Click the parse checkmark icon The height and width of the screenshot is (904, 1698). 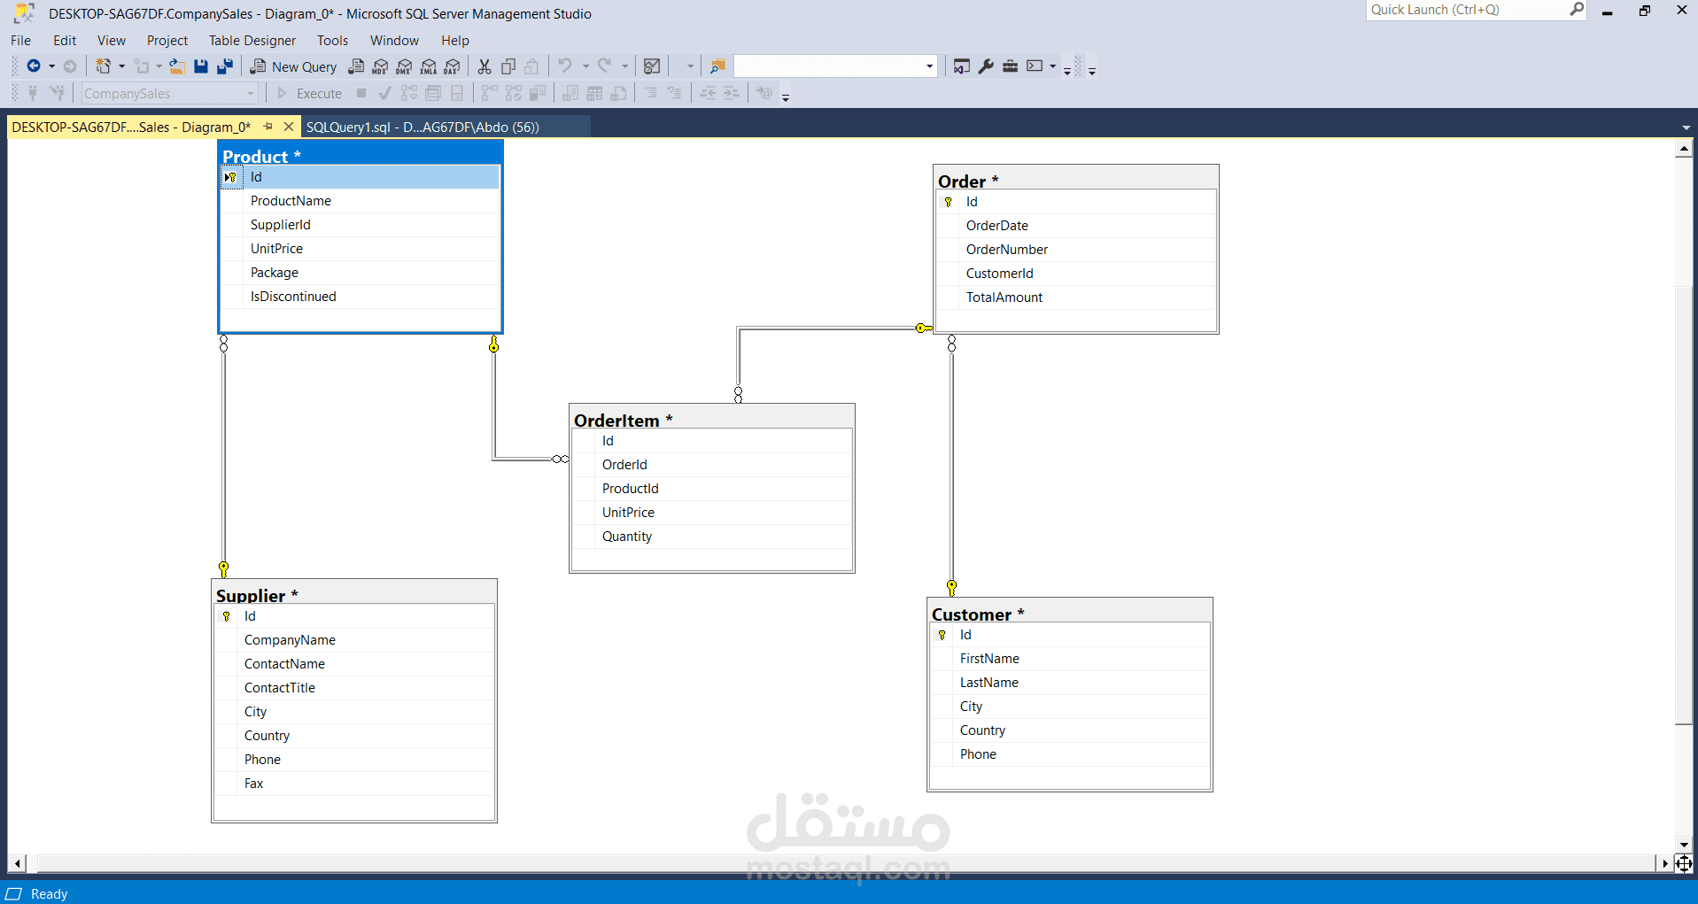384,93
